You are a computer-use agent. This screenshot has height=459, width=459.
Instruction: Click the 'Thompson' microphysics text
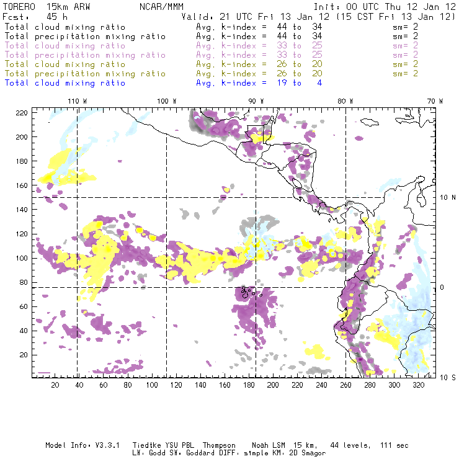click(219, 445)
